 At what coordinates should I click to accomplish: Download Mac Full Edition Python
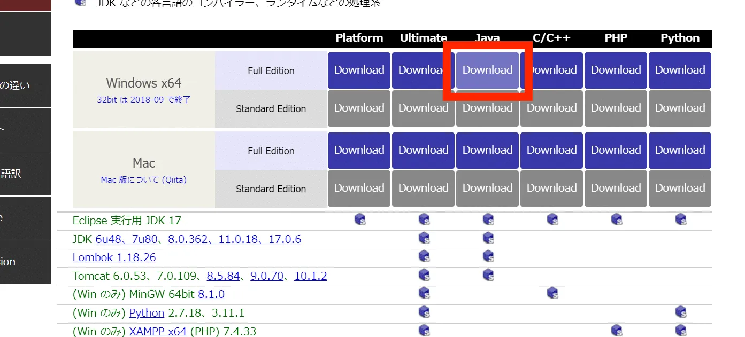click(680, 150)
